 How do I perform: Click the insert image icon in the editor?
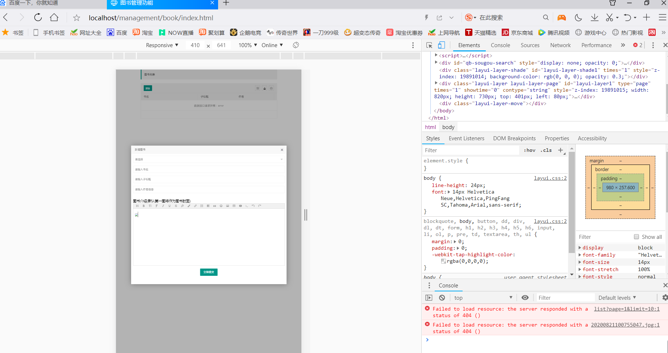point(227,206)
